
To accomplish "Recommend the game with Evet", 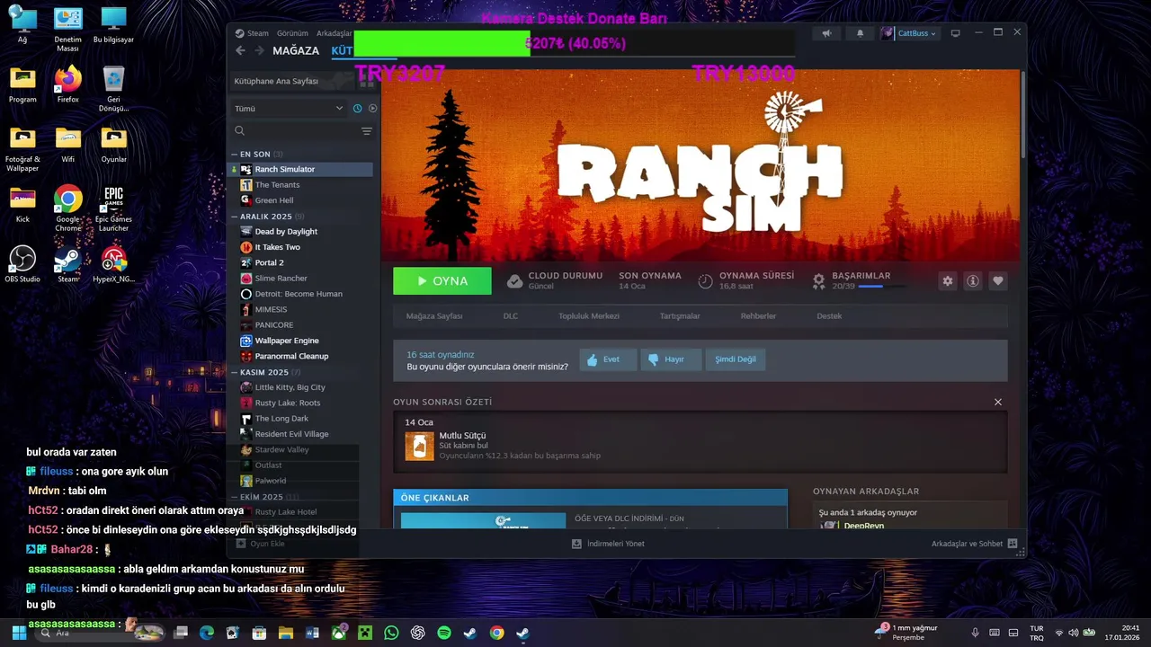I will click(x=608, y=359).
